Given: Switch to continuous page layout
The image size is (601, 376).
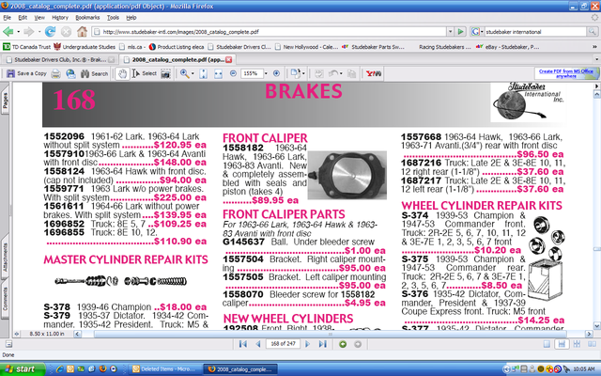Looking at the screenshot, I should [x=562, y=344].
